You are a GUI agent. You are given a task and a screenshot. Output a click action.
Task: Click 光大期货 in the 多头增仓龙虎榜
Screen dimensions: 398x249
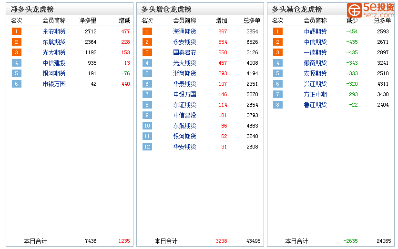184,63
